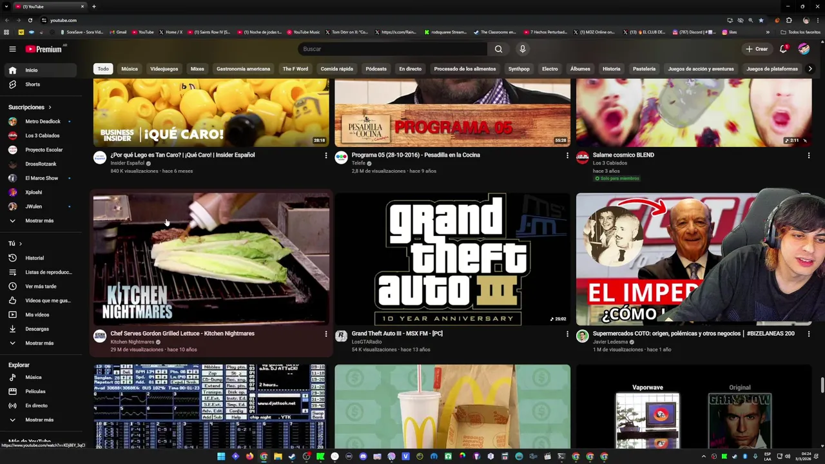825x464 pixels.
Task: Select the Gastronomía americana chip
Action: coord(244,69)
